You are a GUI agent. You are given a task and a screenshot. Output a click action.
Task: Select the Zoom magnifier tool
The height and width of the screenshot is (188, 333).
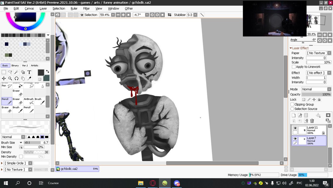point(10,78)
